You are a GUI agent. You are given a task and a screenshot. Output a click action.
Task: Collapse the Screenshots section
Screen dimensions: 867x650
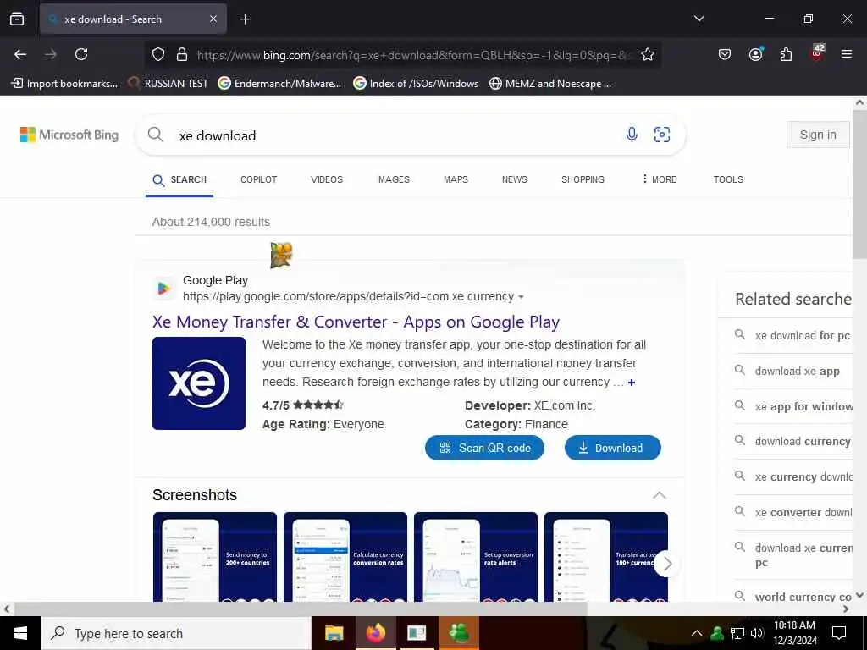click(x=659, y=494)
